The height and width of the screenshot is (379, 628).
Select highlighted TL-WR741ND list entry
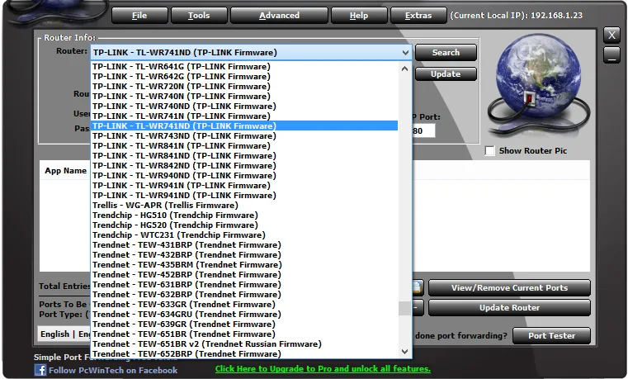coord(244,126)
